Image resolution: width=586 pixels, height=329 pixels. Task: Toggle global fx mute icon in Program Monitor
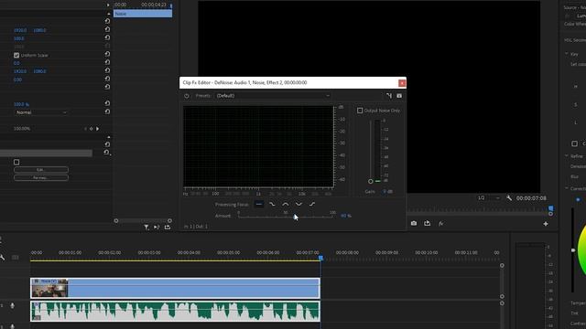tap(441, 223)
